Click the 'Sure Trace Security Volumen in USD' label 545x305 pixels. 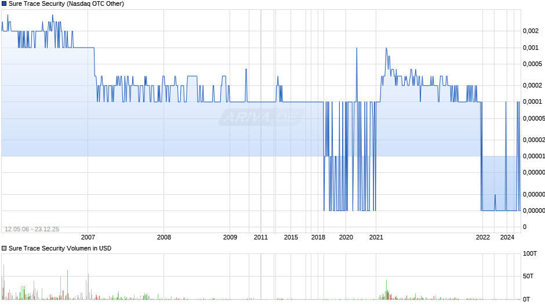(60, 248)
